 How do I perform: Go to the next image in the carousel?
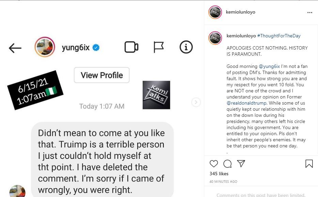pos(196,102)
